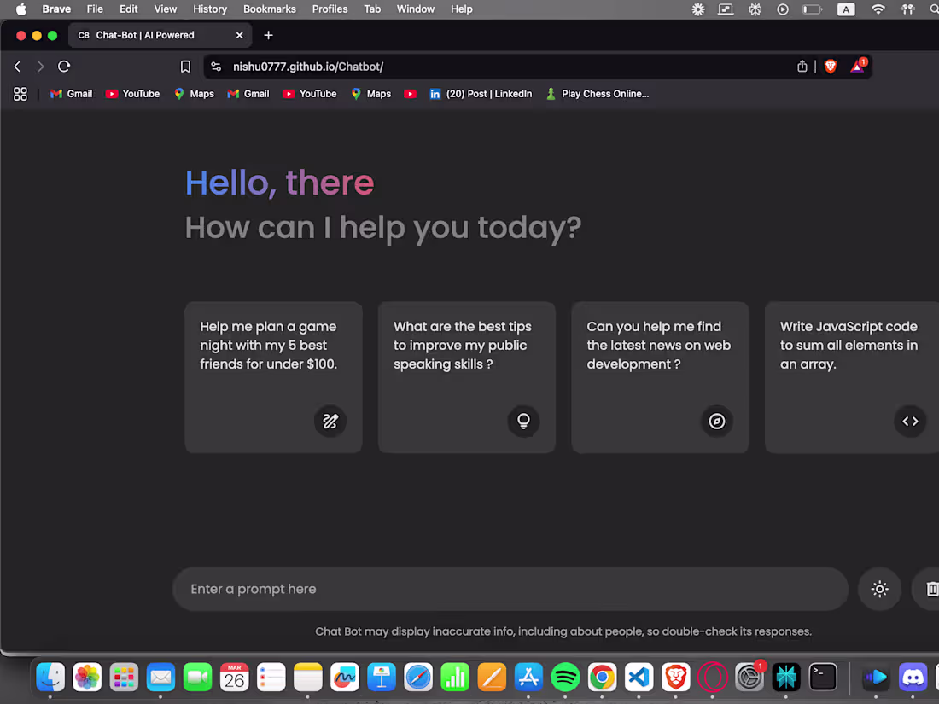This screenshot has width=939, height=704.
Task: Open Control Center from the menu bar
Action: 907,9
